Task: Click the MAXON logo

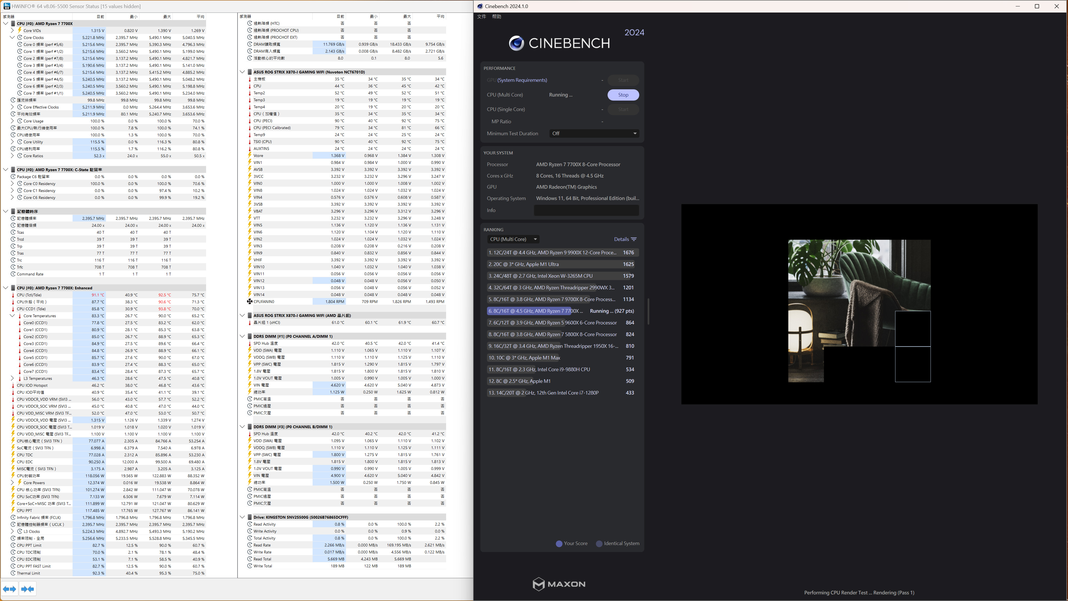Action: (x=558, y=584)
